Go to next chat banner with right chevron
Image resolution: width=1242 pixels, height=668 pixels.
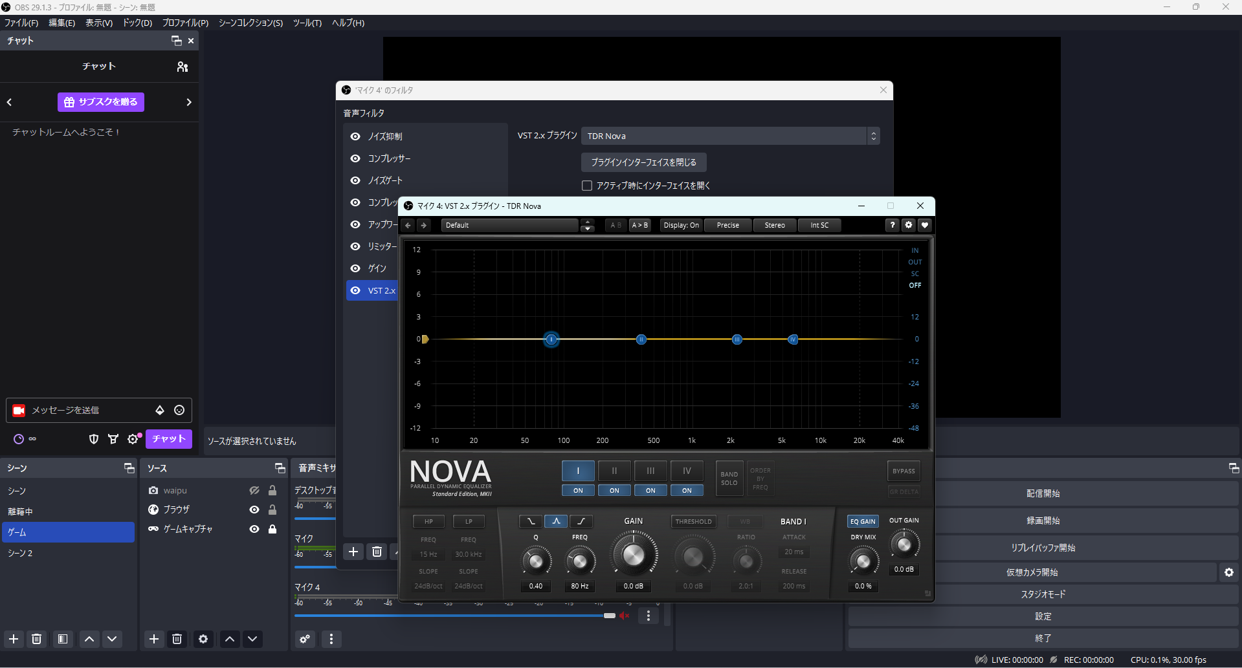[189, 102]
